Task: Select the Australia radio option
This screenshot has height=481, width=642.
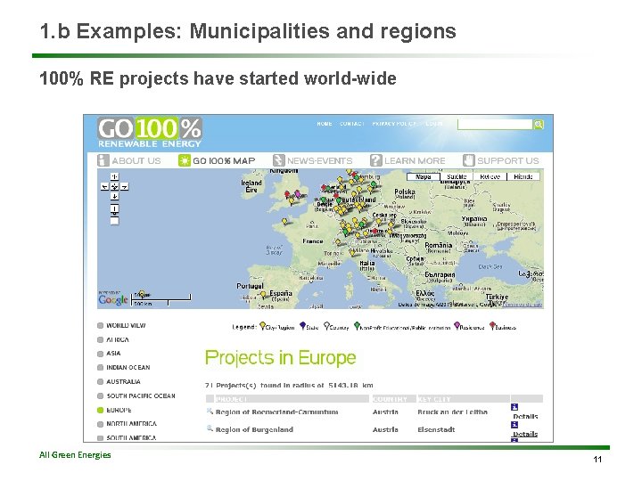Action: pyautogui.click(x=100, y=381)
